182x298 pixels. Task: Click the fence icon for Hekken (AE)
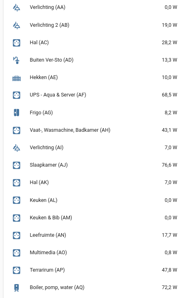click(x=17, y=78)
